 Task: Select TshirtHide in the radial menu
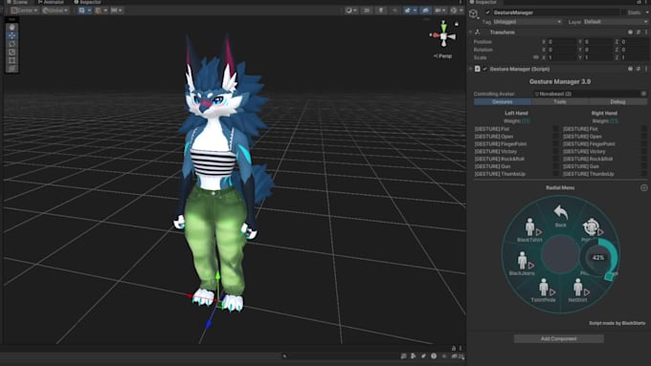tap(544, 290)
